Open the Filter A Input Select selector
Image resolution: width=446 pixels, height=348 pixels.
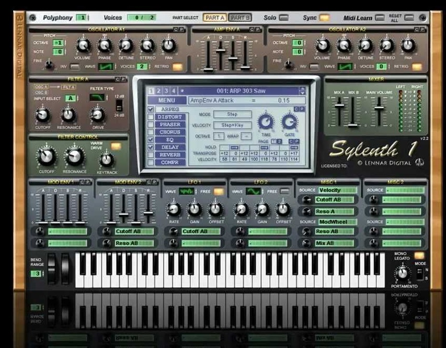click(x=71, y=98)
